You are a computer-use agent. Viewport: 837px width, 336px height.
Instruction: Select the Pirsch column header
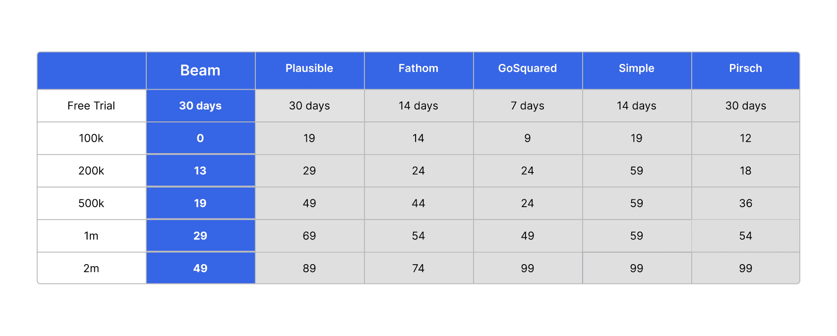(745, 68)
